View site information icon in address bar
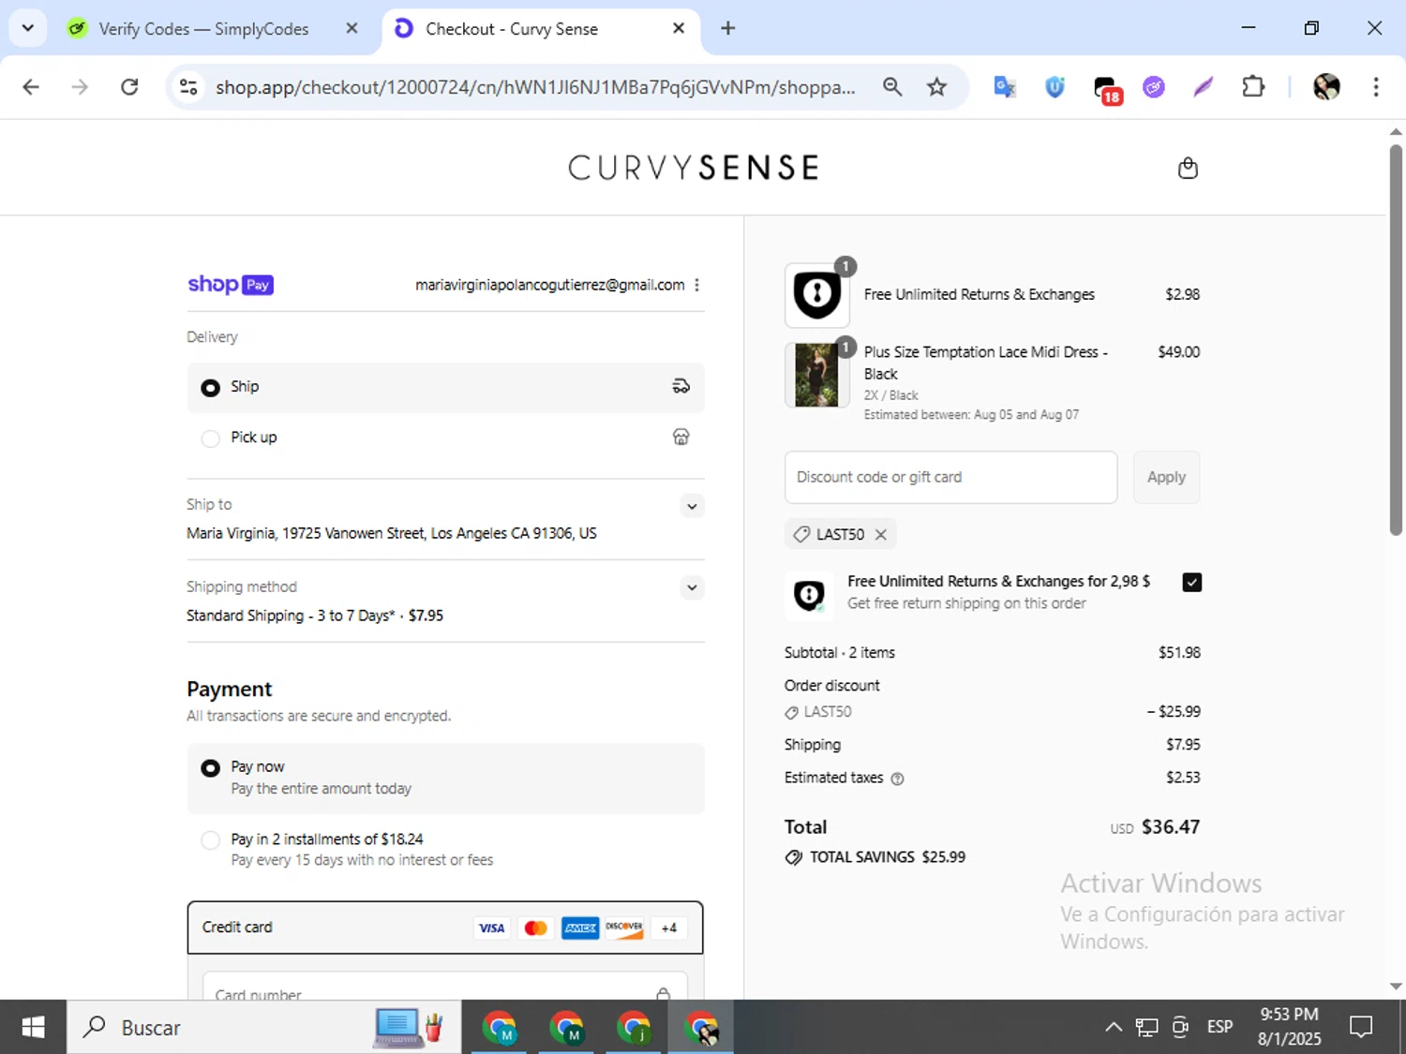The image size is (1406, 1054). (188, 87)
